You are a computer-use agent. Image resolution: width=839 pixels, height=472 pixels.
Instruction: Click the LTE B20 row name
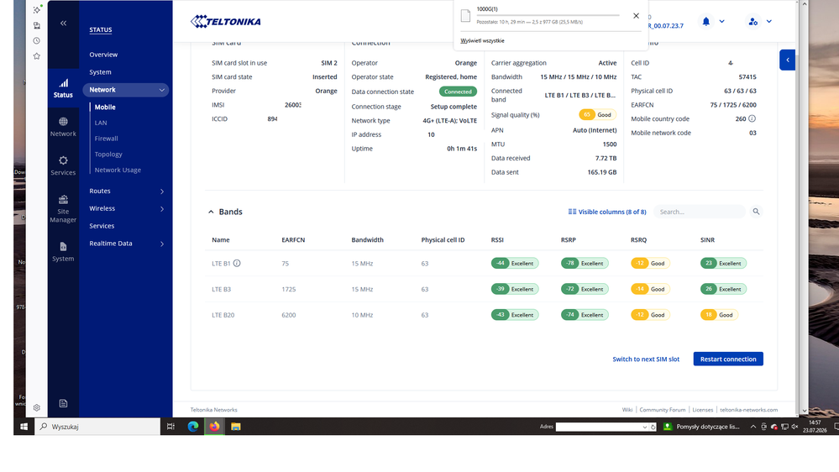point(223,315)
